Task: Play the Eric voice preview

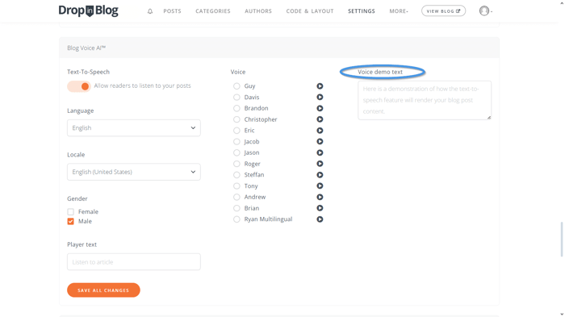Action: (320, 131)
